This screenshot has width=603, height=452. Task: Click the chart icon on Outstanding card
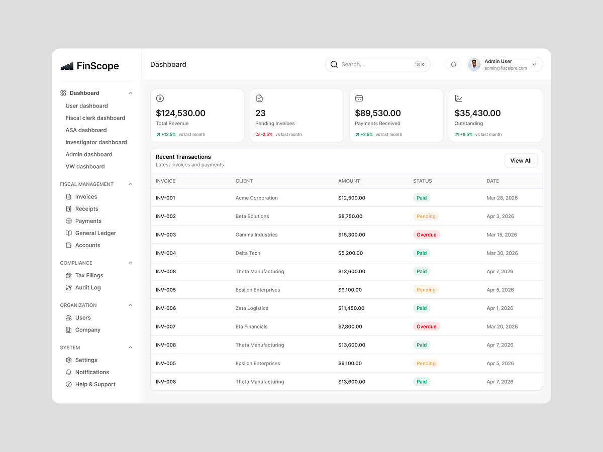458,98
